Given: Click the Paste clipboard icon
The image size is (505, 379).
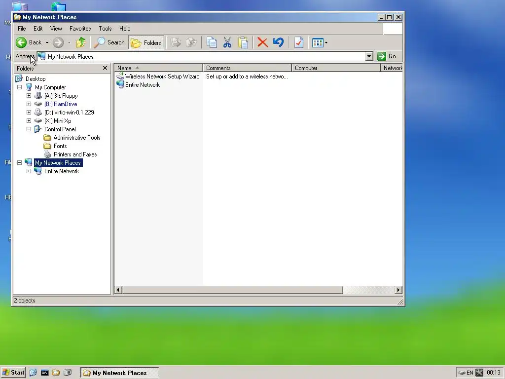Looking at the screenshot, I should pos(243,42).
